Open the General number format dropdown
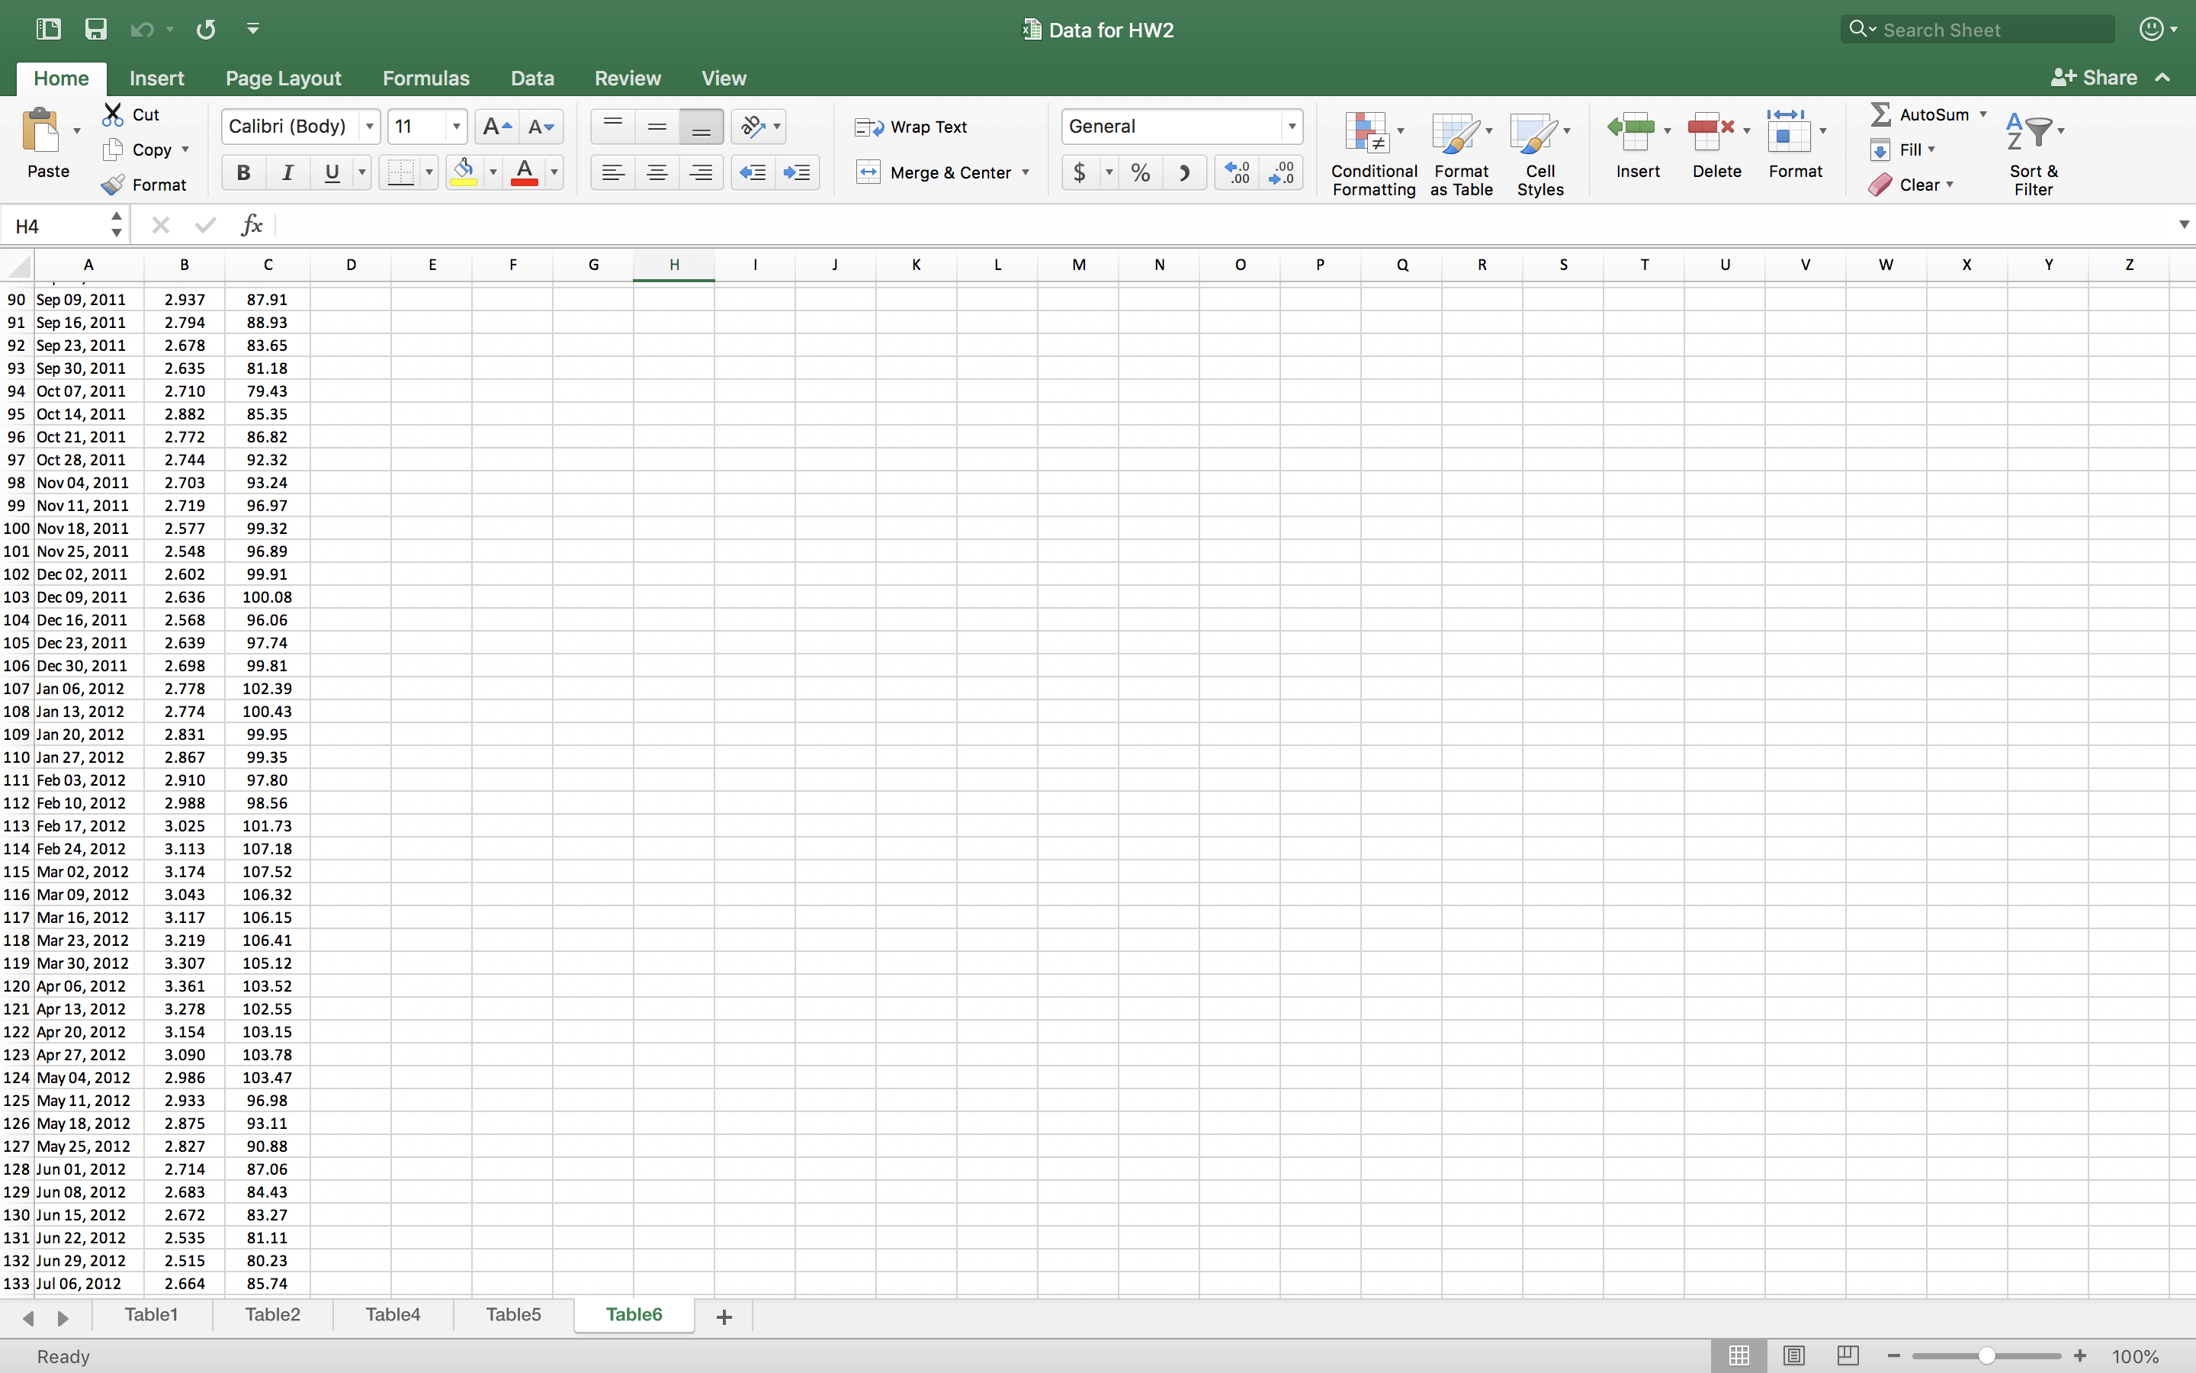The height and width of the screenshot is (1373, 2196). 1291,127
